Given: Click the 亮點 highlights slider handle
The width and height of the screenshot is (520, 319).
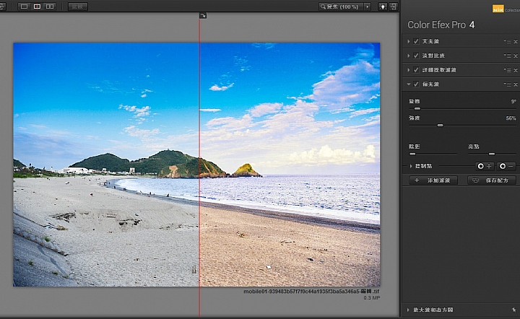Looking at the screenshot, I should [x=492, y=154].
